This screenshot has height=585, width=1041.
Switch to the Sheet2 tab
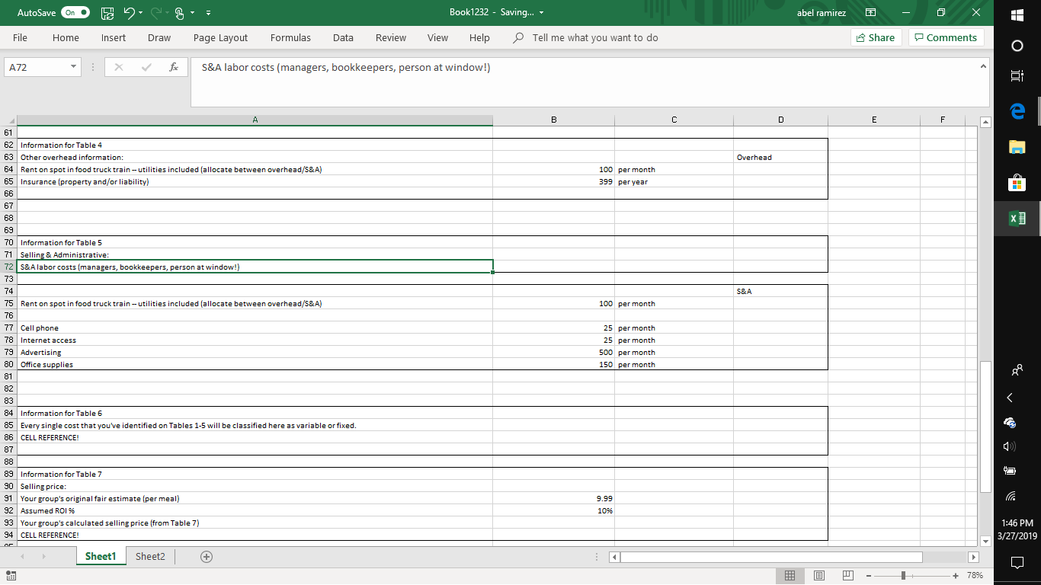149,556
